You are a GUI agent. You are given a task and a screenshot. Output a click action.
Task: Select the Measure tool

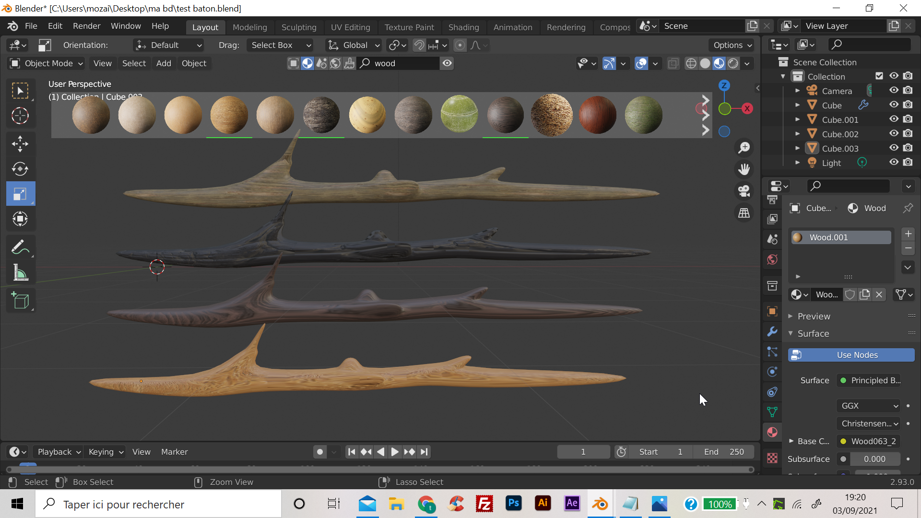[x=20, y=273]
